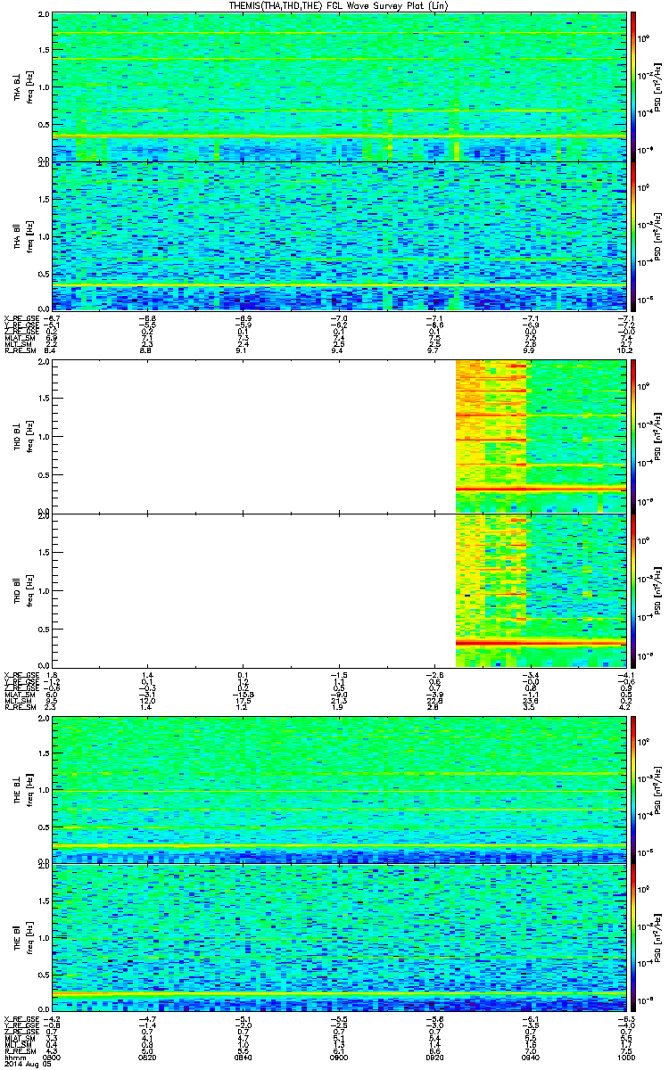
Task: Click the R_RE_SM row label under THE panels
Action: 20,1052
